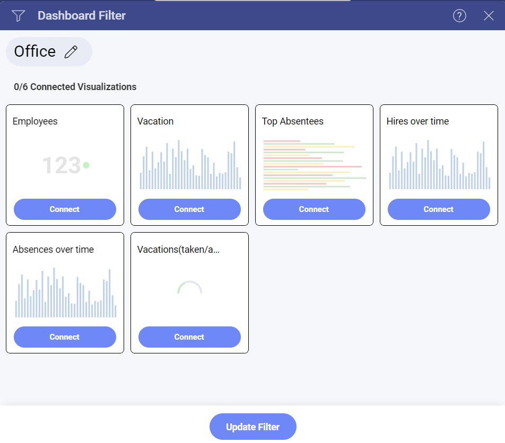Click the Vacation card title
This screenshot has height=443, width=505.
(x=155, y=121)
